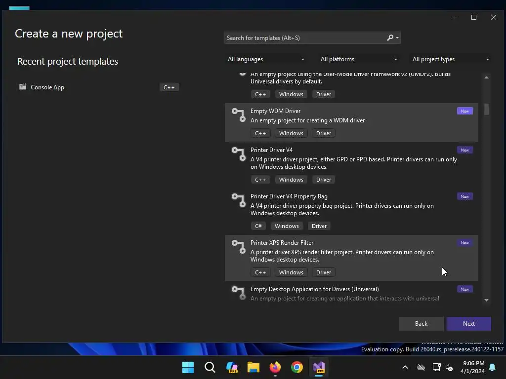Click the muted volume tray icon

(449, 367)
